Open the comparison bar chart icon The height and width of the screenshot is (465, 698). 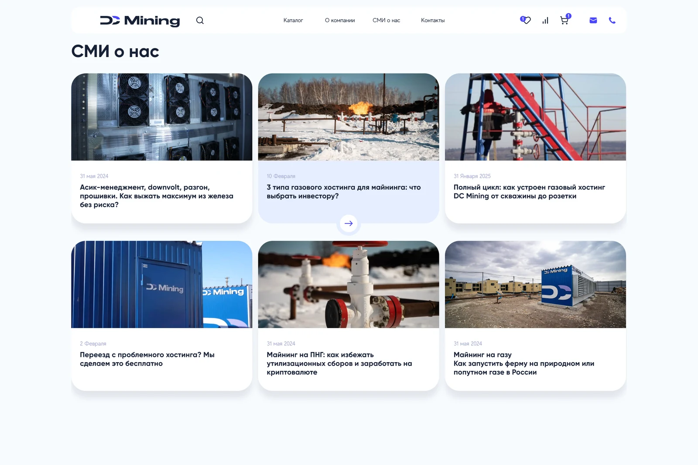545,20
